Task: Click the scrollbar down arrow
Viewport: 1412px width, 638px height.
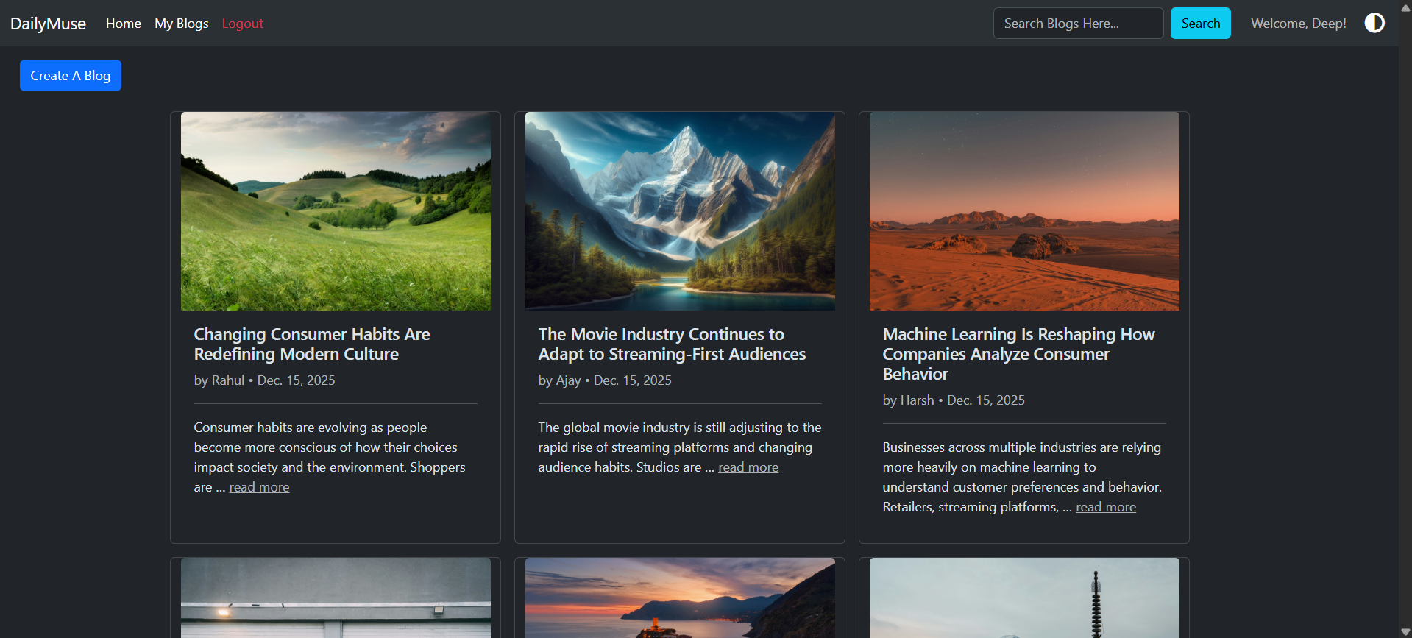Action: point(1405,631)
